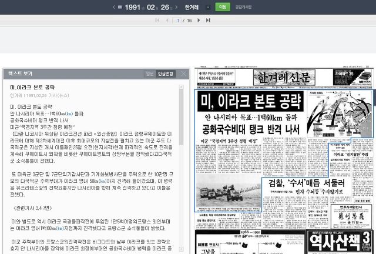
Task: Click the text panel scroll-down arrow
Action: pyautogui.click(x=182, y=249)
